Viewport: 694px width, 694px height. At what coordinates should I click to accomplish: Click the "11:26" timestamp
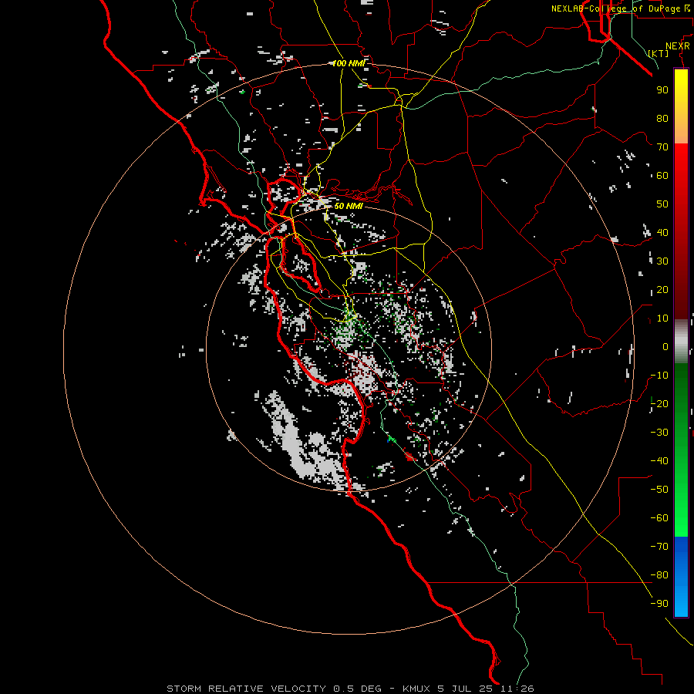pyautogui.click(x=517, y=689)
